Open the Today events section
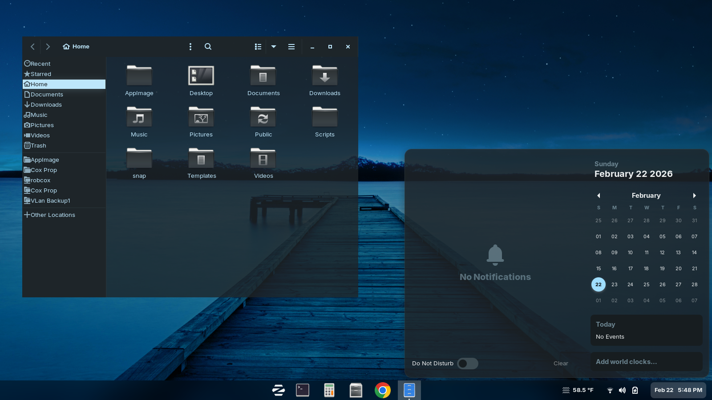The height and width of the screenshot is (400, 712). (647, 330)
